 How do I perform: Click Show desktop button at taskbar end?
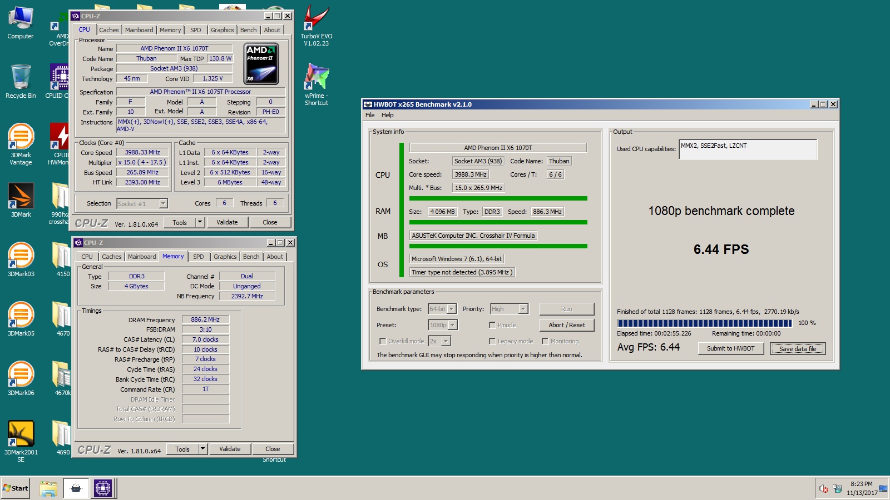[x=884, y=488]
